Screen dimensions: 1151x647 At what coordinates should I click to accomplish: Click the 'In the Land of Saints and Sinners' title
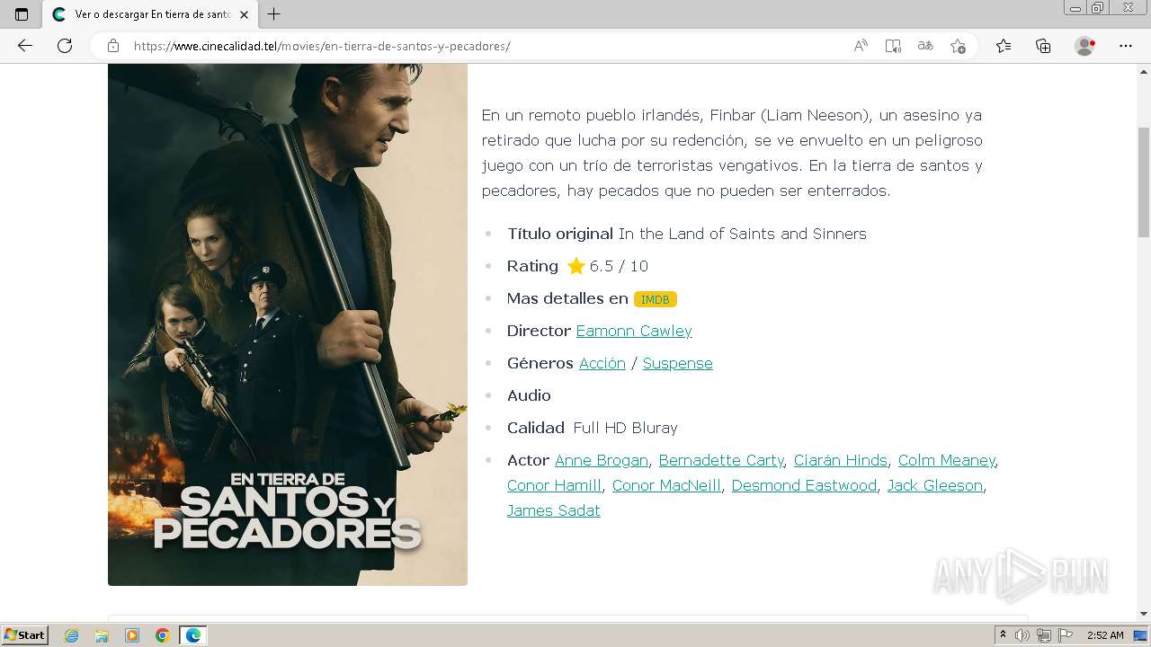click(x=743, y=234)
